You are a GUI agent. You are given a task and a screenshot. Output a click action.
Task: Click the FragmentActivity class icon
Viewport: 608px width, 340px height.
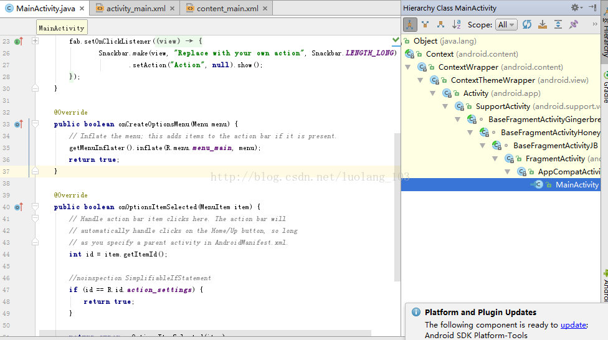coord(509,159)
